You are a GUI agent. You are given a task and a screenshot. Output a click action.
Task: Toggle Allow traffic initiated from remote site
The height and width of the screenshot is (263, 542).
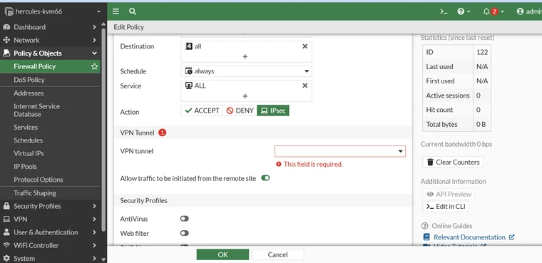coord(265,178)
